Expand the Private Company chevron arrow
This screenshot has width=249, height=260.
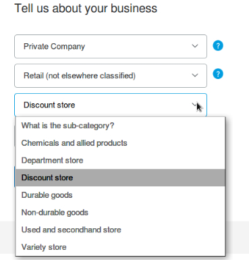click(x=195, y=46)
